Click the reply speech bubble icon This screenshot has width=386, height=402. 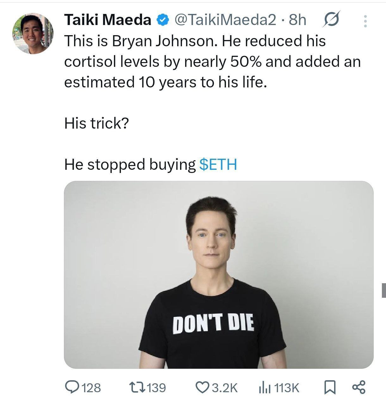(x=72, y=387)
